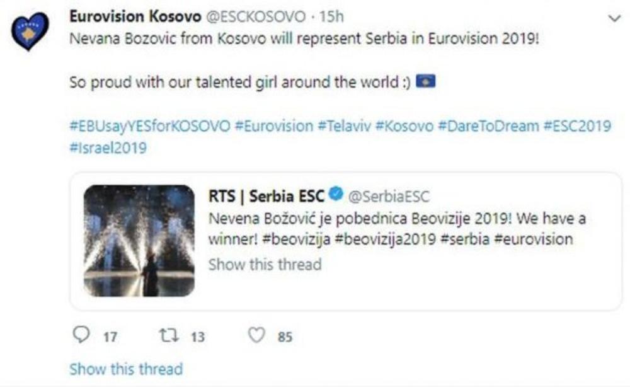Viewport: 630px width, 387px height.
Task: Open the #EBUsayYESforKOSOVO hashtag
Action: 149,125
